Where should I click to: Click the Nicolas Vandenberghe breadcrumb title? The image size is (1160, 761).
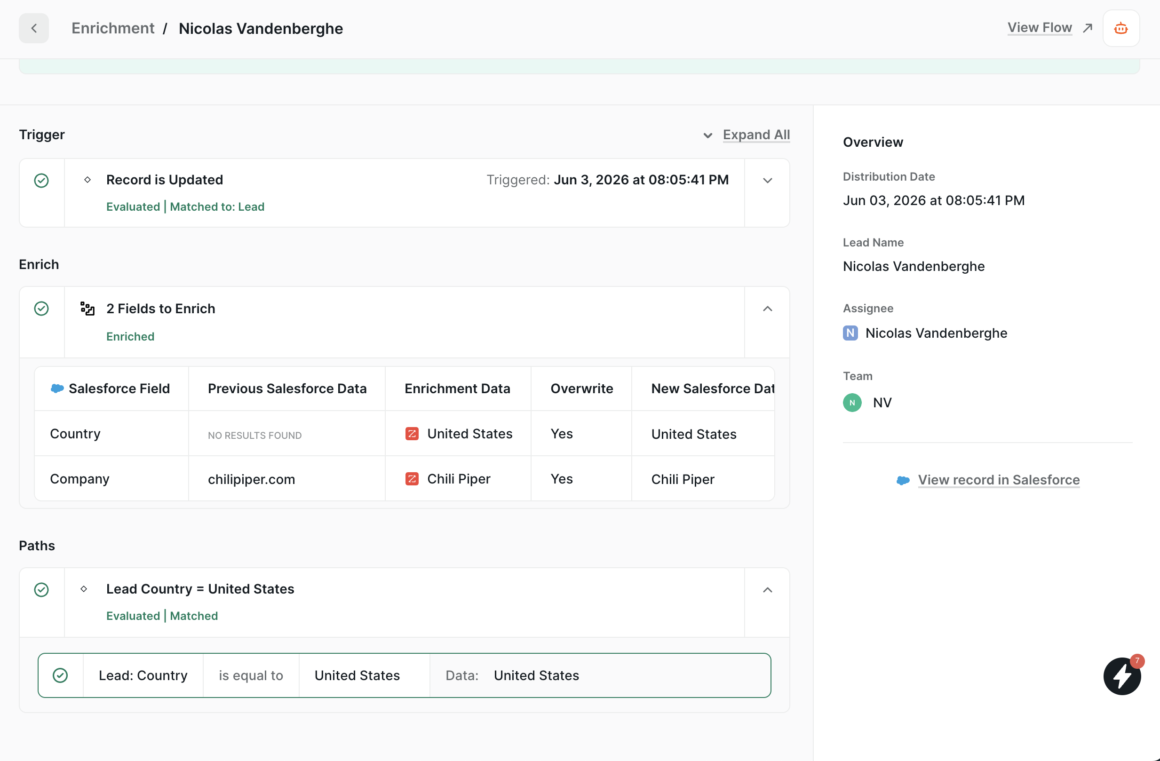pos(261,29)
